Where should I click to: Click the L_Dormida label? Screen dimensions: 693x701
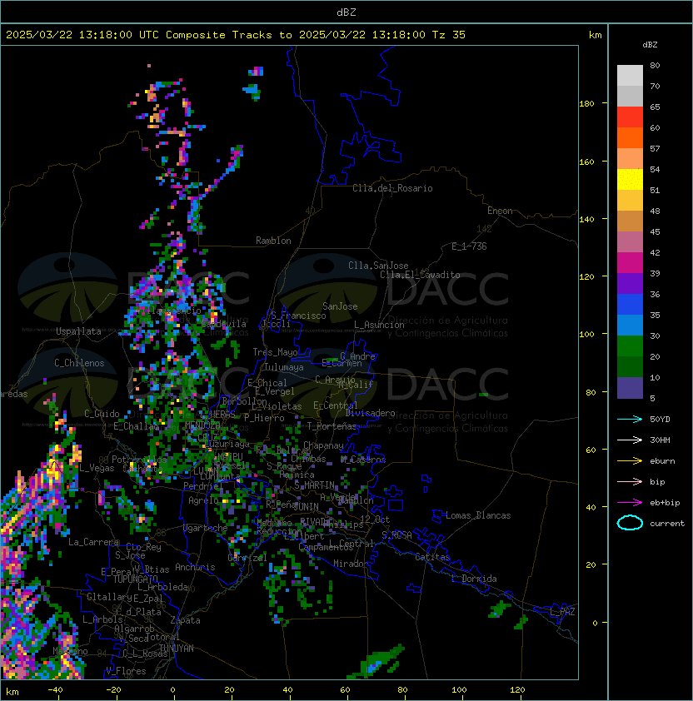(x=474, y=579)
